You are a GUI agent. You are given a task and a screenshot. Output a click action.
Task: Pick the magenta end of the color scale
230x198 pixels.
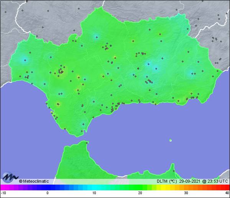3,187
